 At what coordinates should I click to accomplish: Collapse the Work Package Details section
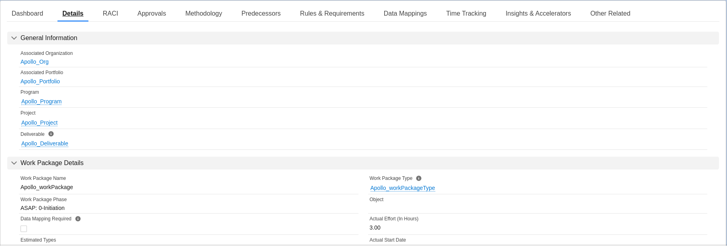pos(14,163)
